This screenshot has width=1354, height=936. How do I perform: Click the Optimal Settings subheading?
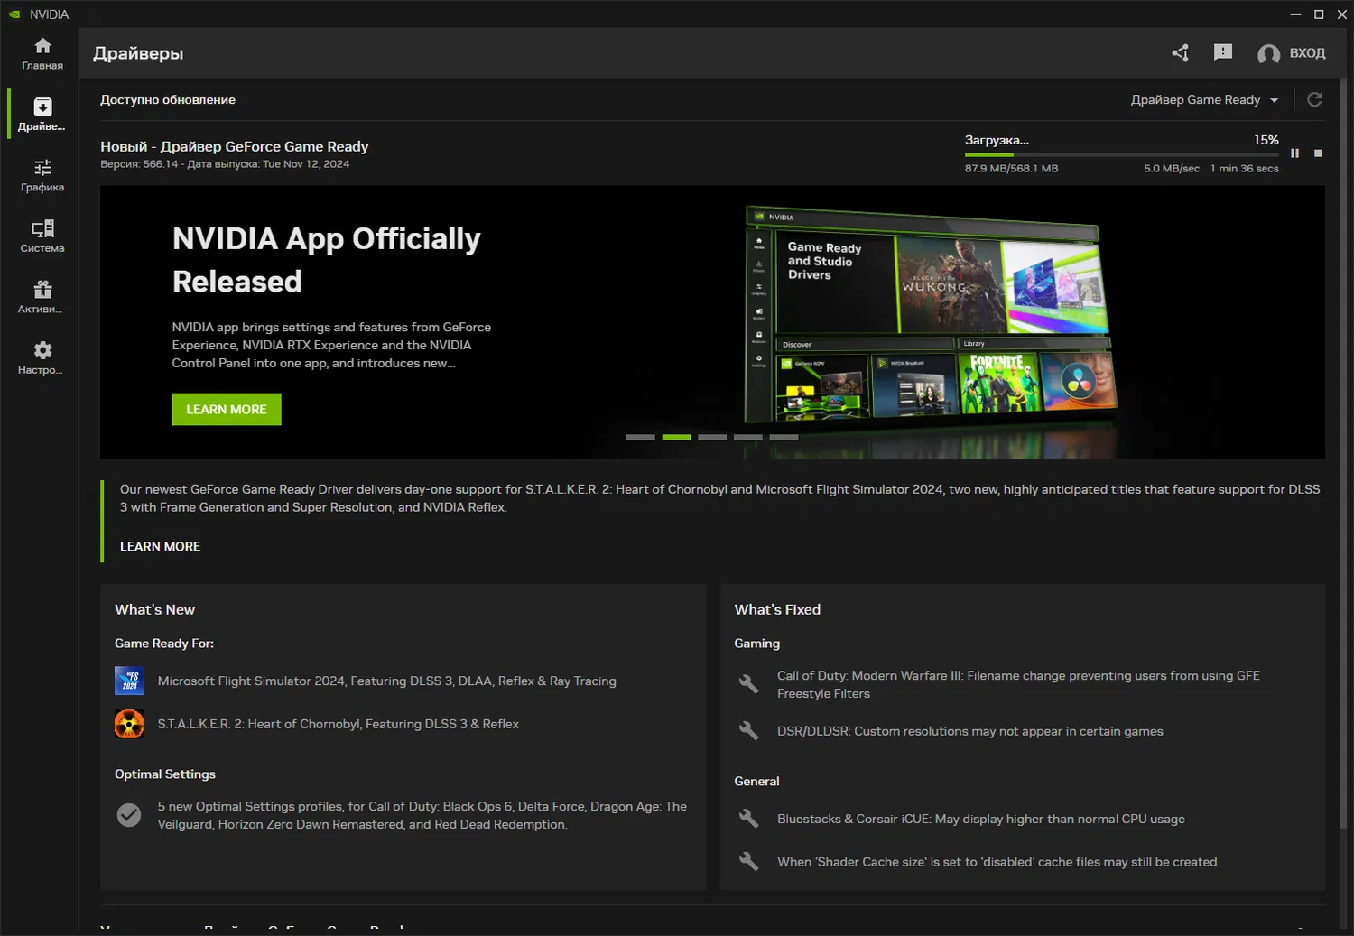click(165, 774)
